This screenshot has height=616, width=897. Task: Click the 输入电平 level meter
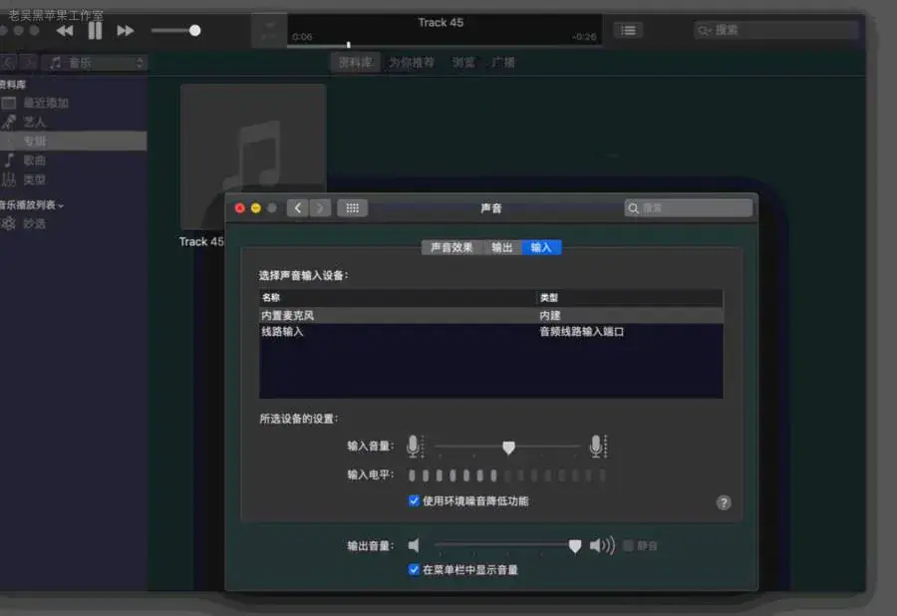pyautogui.click(x=507, y=474)
